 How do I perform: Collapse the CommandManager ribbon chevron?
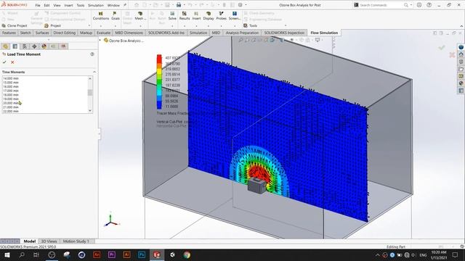pos(461,26)
